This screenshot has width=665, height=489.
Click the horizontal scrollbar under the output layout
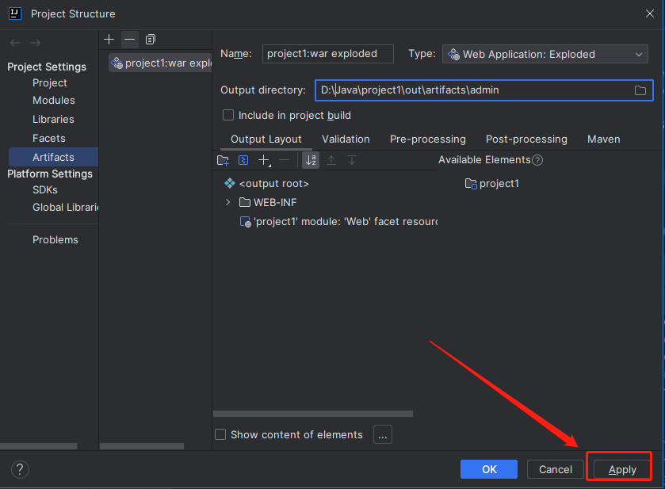pos(313,414)
